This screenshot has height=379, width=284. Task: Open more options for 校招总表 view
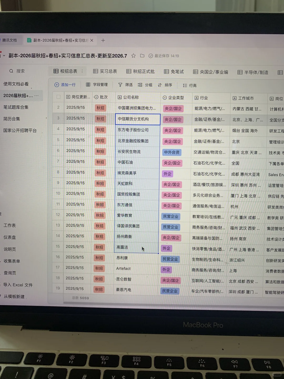click(x=82, y=71)
